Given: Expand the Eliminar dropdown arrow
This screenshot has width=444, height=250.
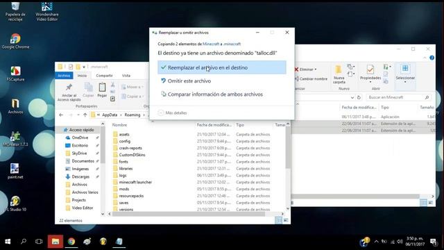Looking at the screenshot, I should (x=316, y=69).
